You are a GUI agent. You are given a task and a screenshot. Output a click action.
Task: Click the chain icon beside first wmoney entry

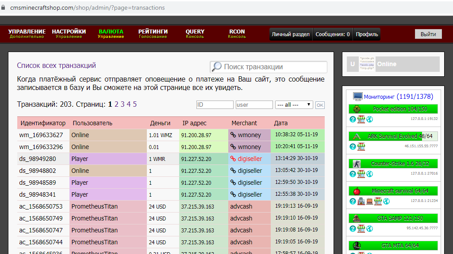click(x=233, y=135)
